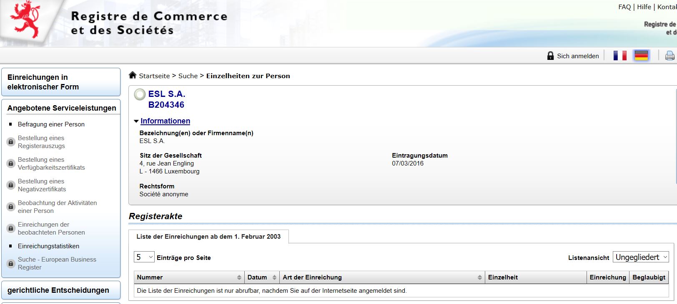Open Einreichungen in elektronischer Form menu

coord(61,82)
